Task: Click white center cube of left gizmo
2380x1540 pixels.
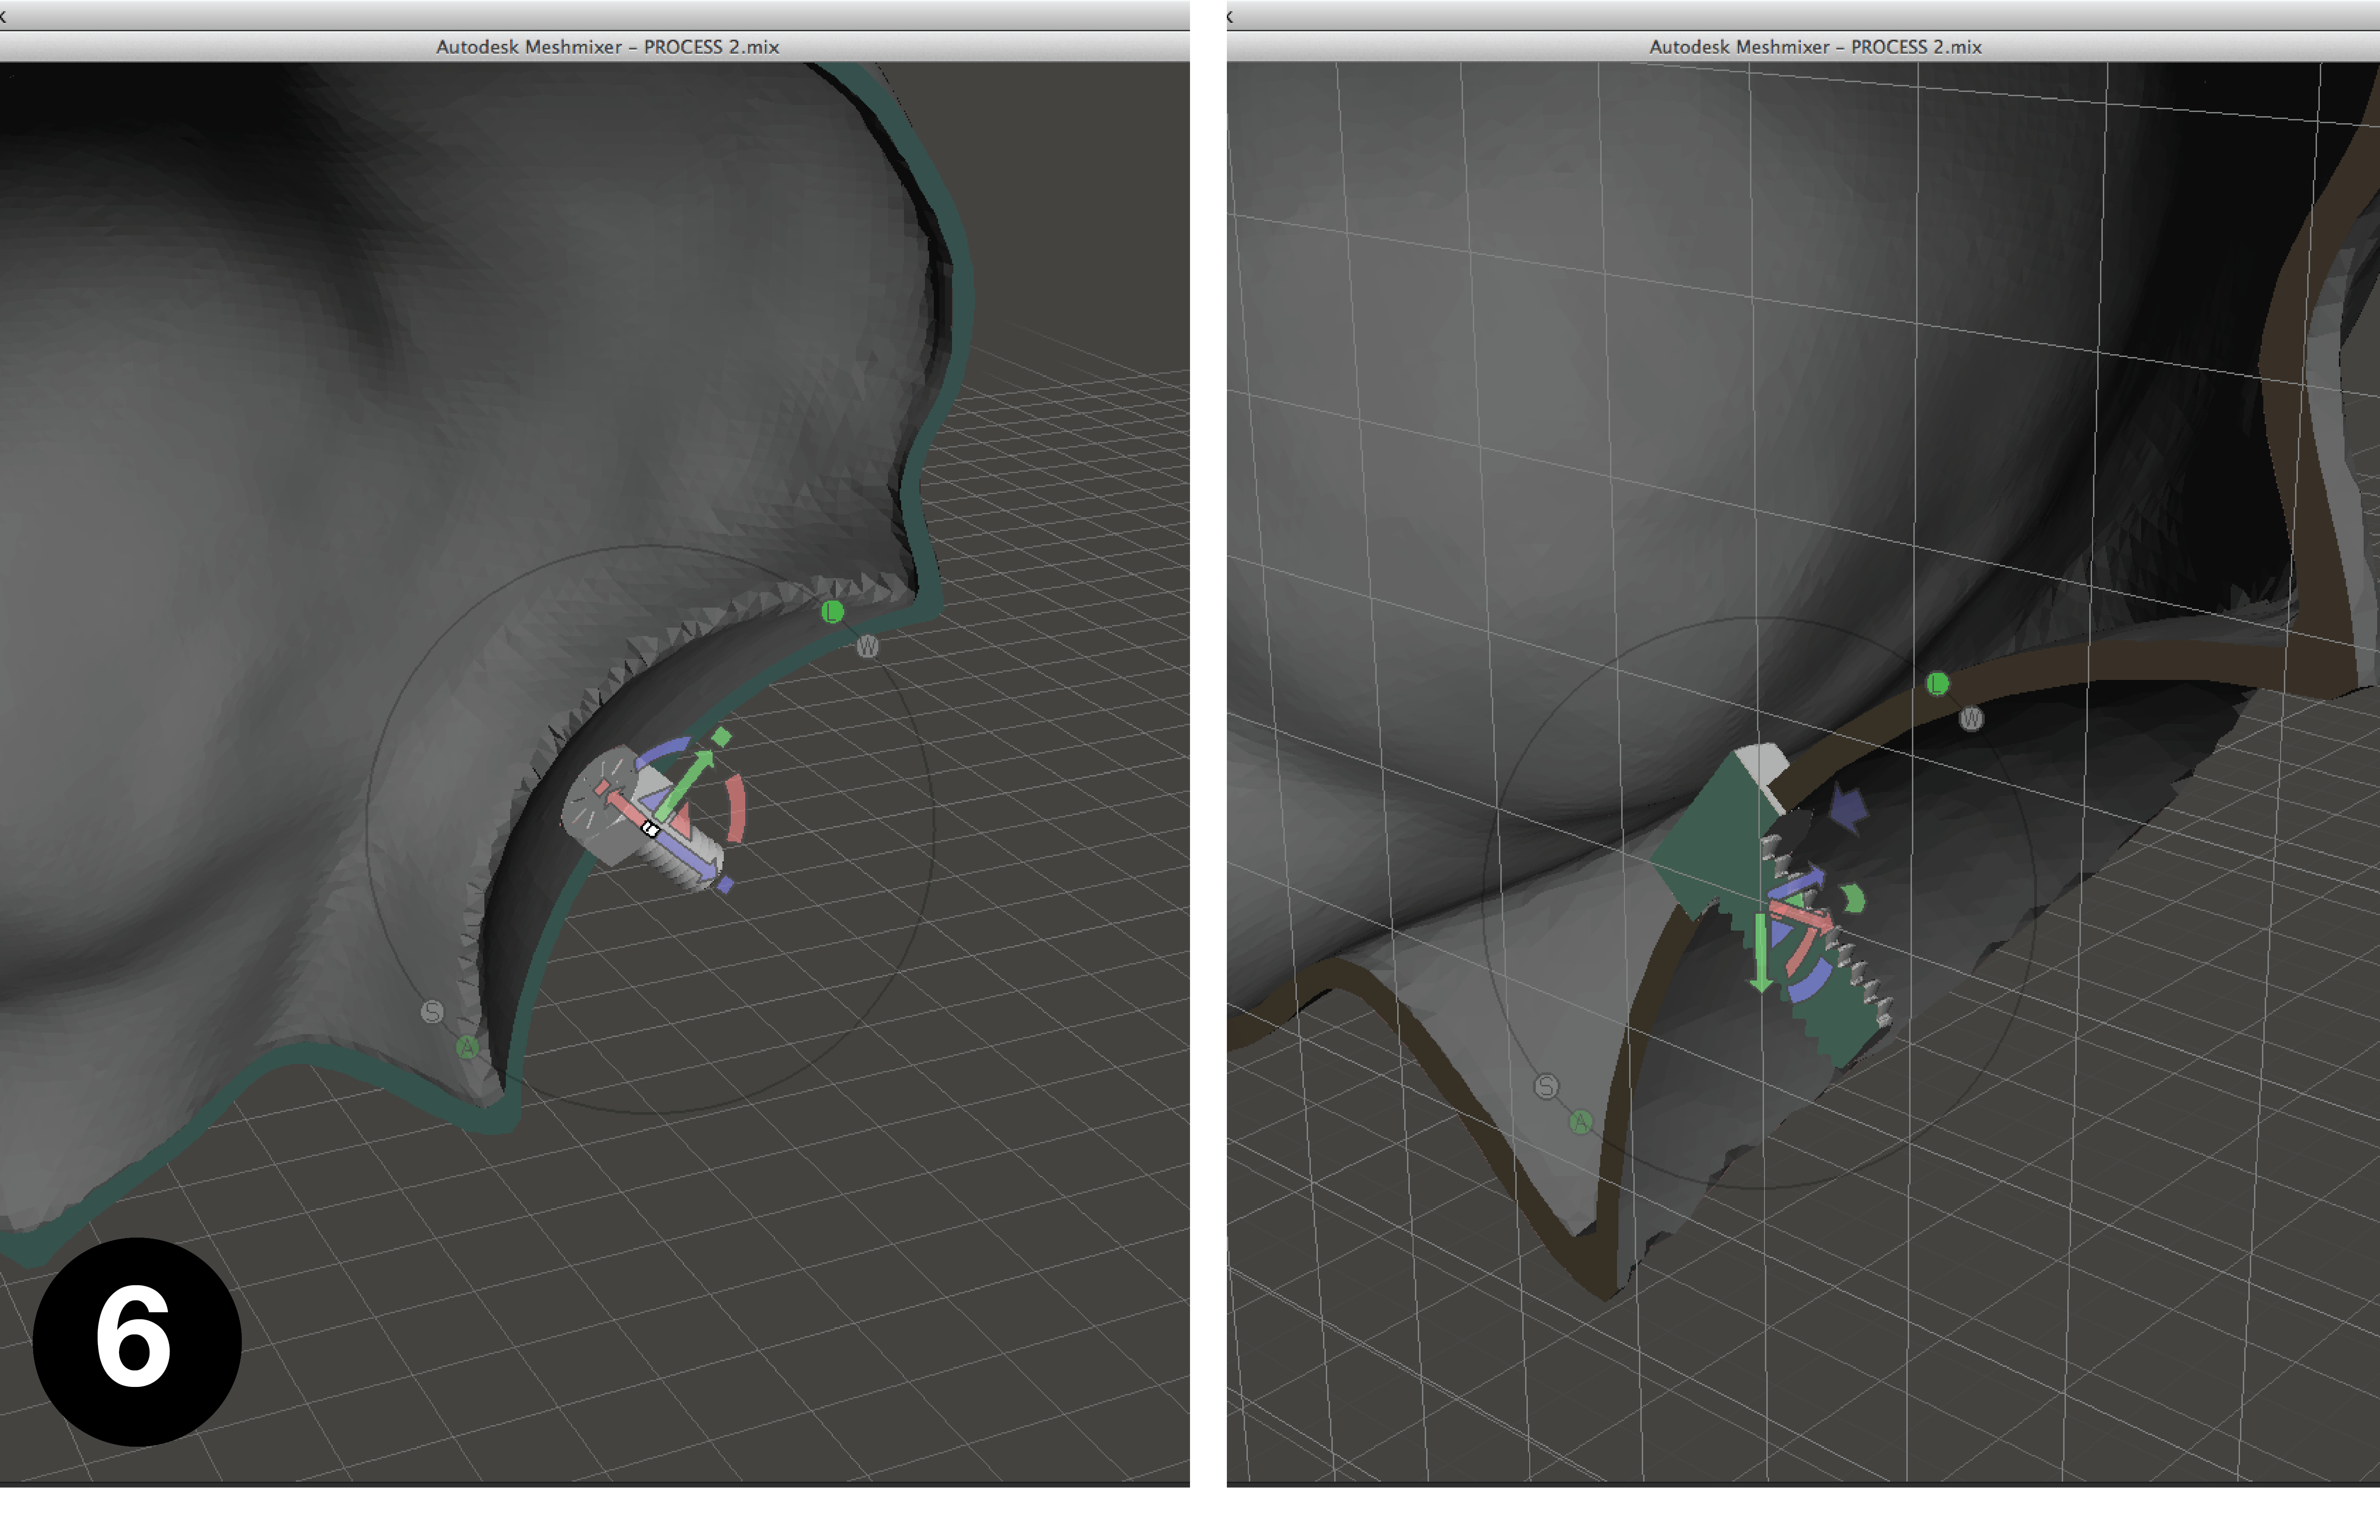Action: pos(651,829)
